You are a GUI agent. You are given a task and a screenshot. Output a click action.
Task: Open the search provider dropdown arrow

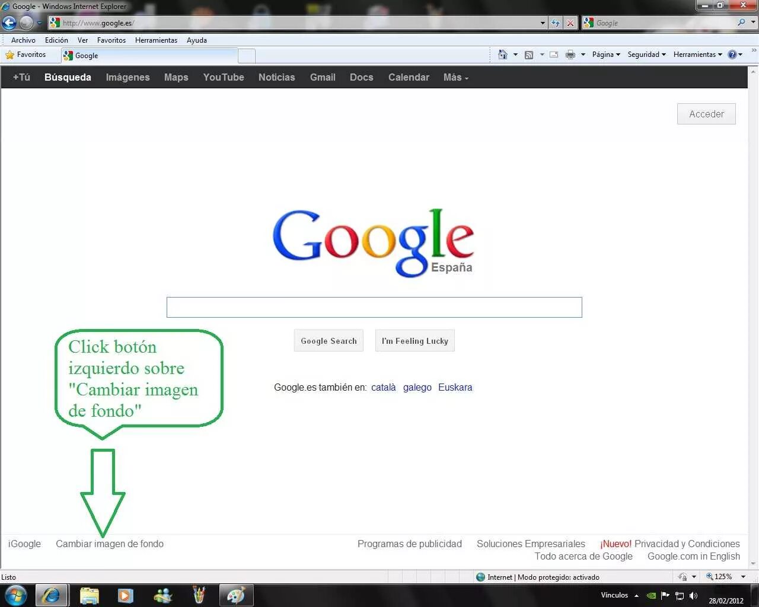pos(754,23)
